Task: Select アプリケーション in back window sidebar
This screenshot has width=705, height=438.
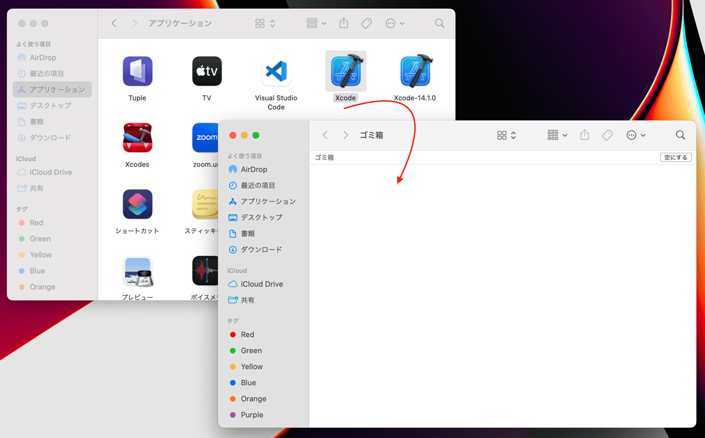Action: tap(52, 89)
